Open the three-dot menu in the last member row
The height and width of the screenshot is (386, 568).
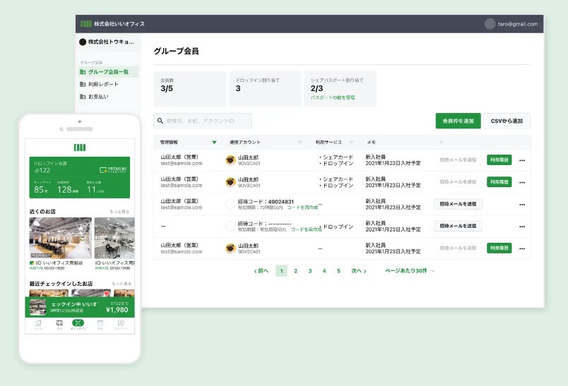pos(522,248)
